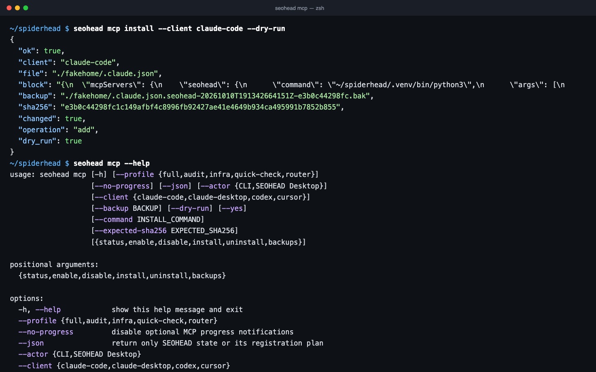The width and height of the screenshot is (596, 372).
Task: Click '--profile {full,audit,infra,quick-check,router}' option line
Action: (118, 321)
